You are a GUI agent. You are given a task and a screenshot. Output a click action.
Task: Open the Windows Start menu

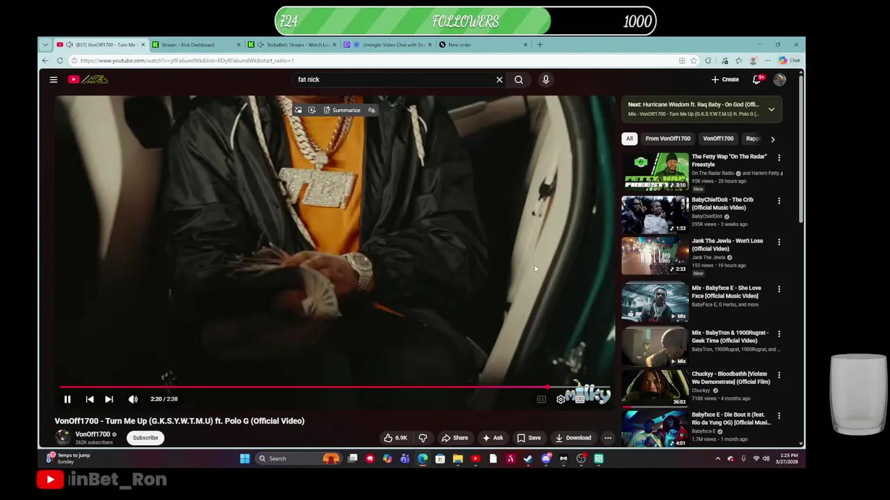pyautogui.click(x=245, y=458)
